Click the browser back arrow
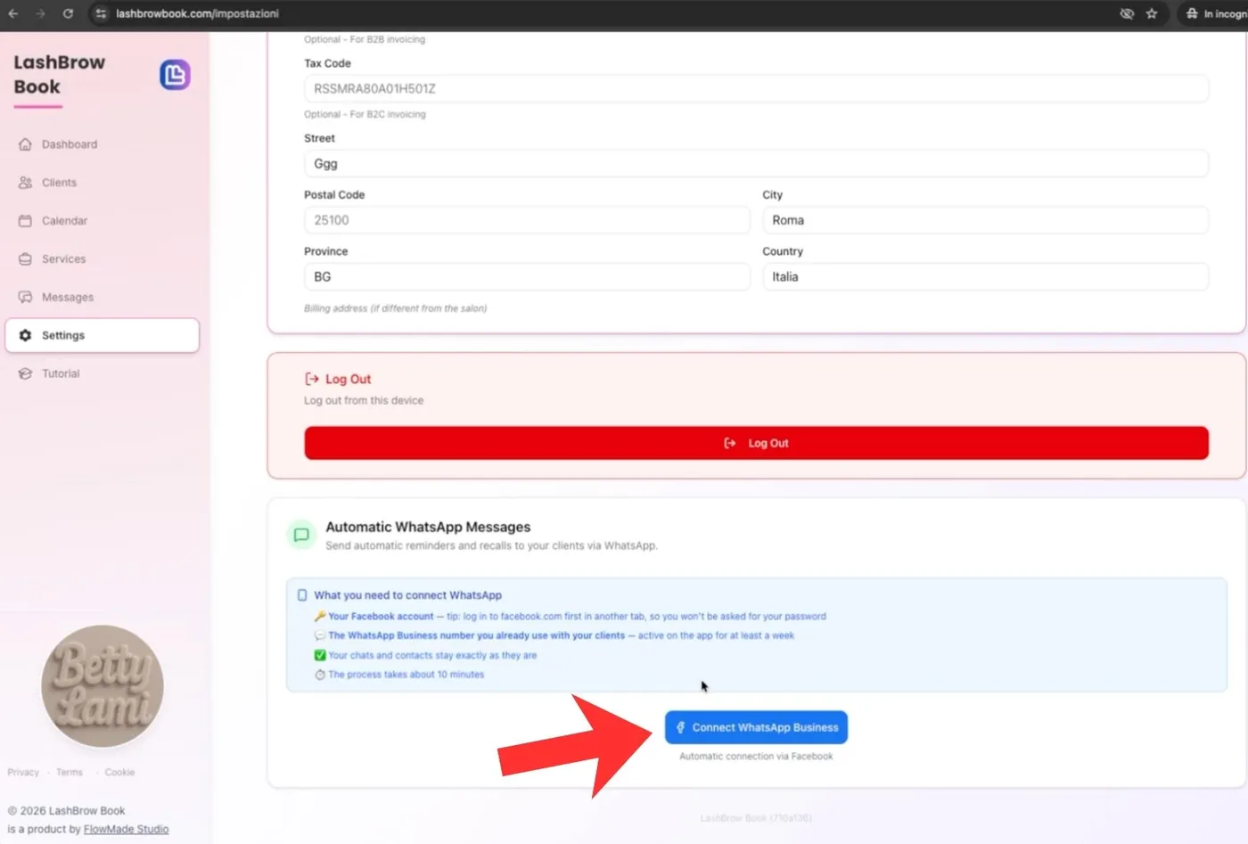Viewport: 1248px width, 844px height. pyautogui.click(x=13, y=13)
